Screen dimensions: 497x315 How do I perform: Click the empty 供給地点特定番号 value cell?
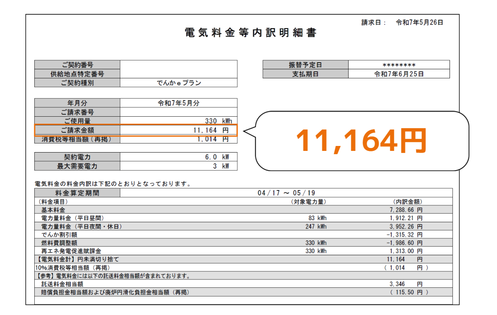click(x=179, y=74)
